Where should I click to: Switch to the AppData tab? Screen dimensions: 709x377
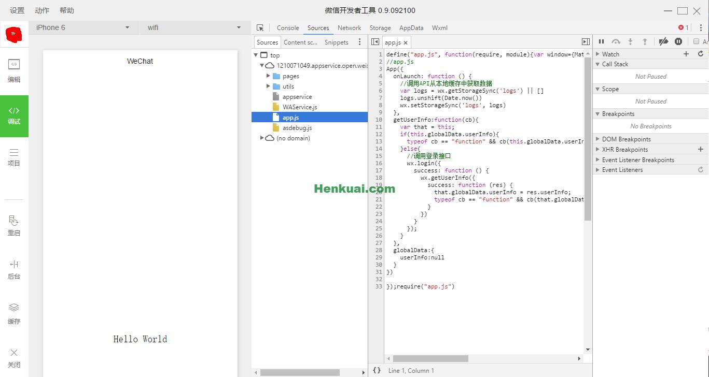click(411, 28)
